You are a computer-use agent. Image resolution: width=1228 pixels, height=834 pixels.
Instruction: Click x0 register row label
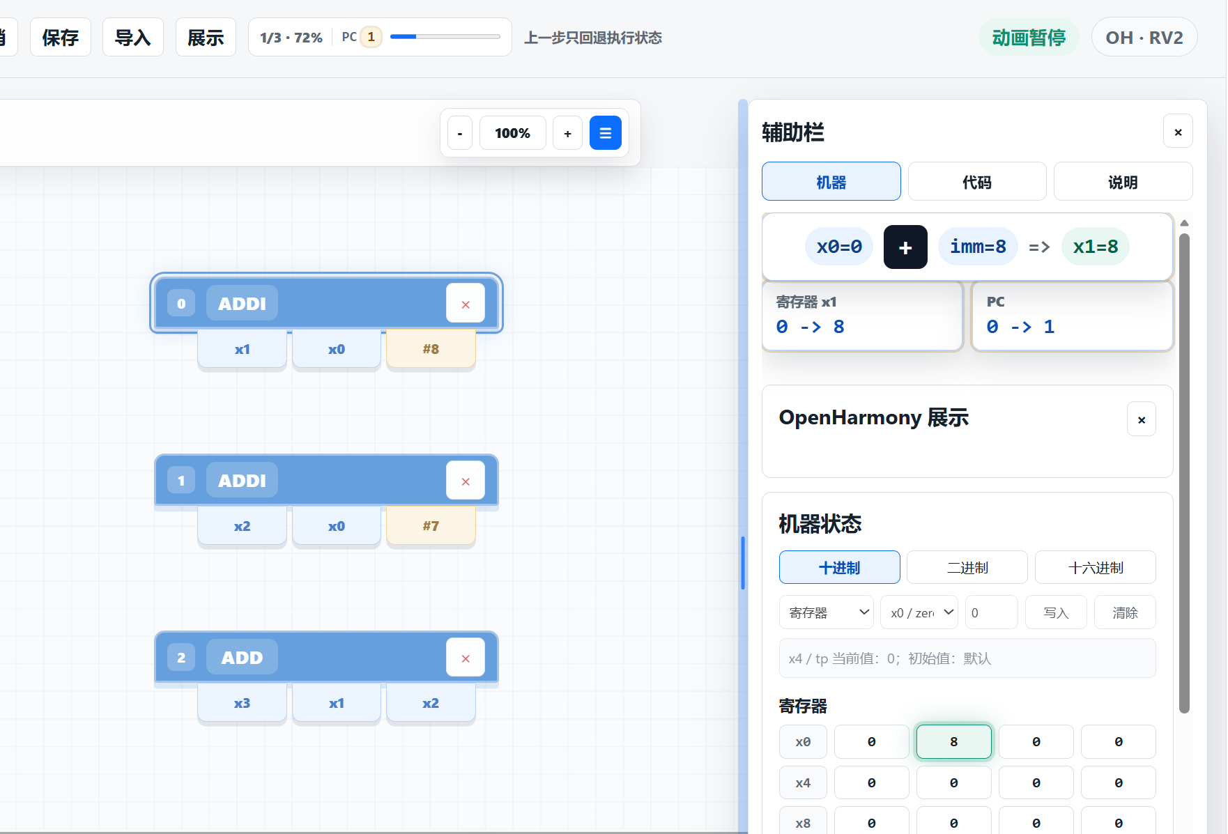[803, 741]
